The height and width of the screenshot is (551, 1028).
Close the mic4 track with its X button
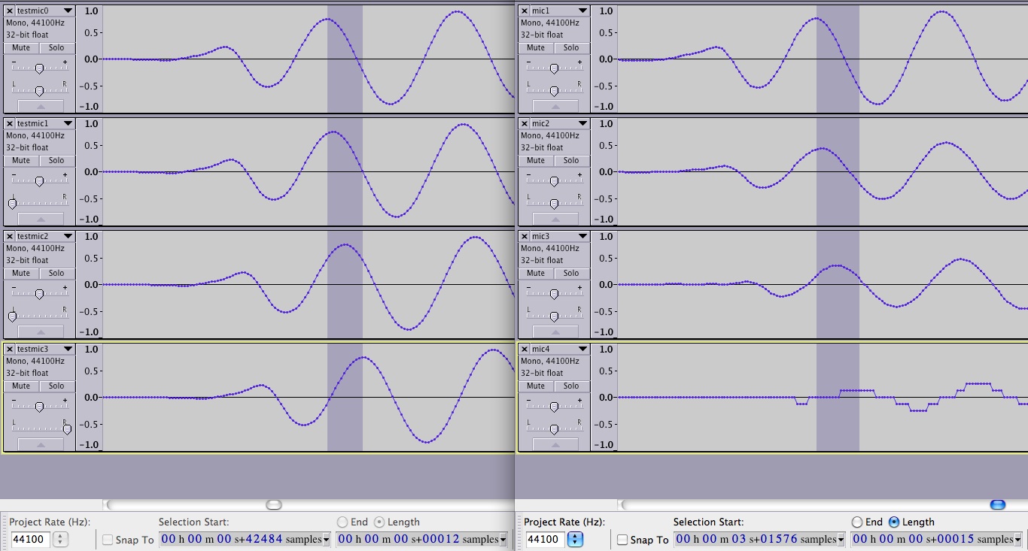click(525, 349)
